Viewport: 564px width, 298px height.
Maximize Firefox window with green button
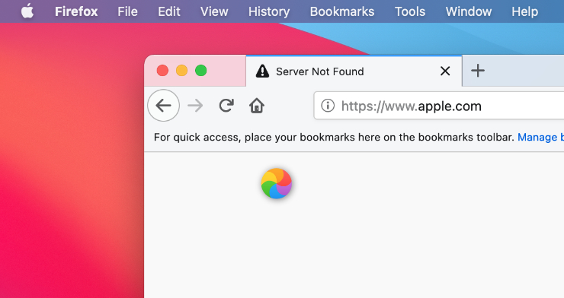[200, 71]
